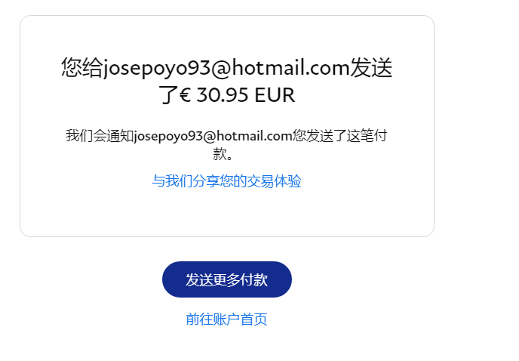Click empty card space above the heading

point(227,35)
